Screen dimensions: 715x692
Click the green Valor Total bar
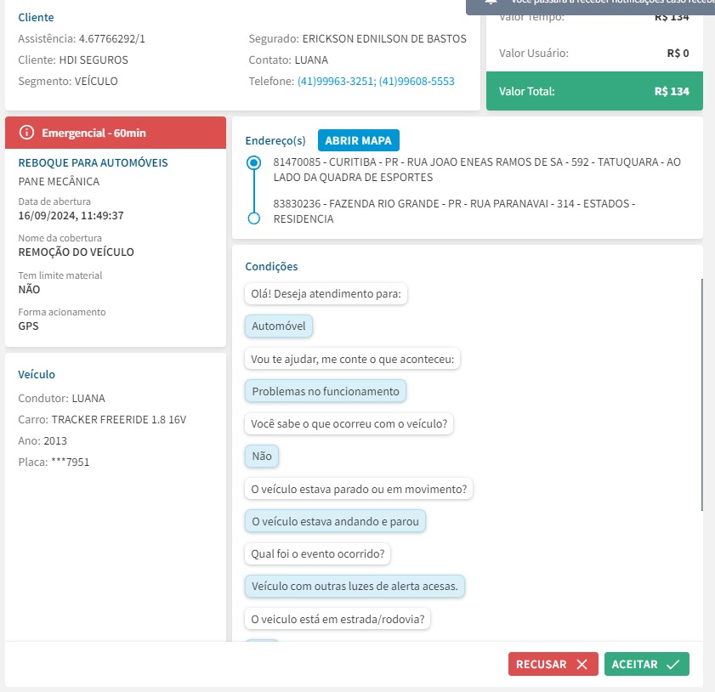pos(594,91)
